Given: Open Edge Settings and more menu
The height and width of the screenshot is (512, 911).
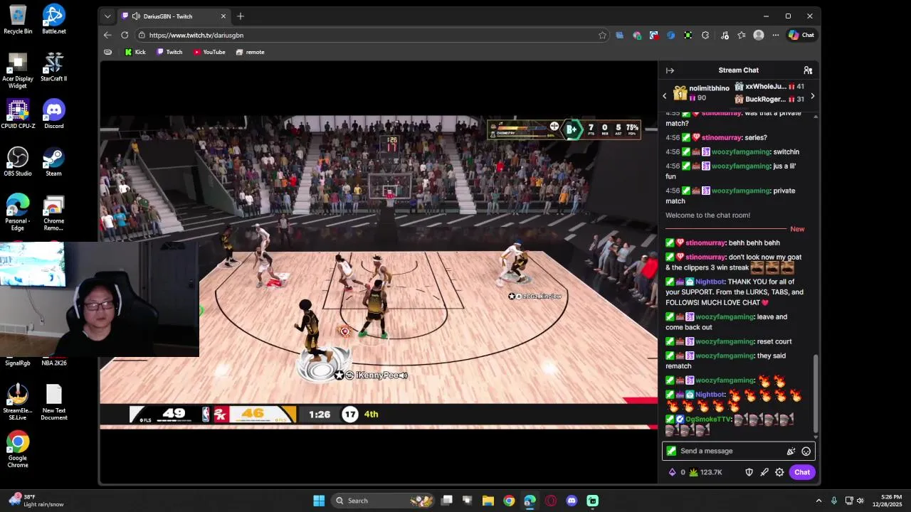Looking at the screenshot, I should pos(776,35).
